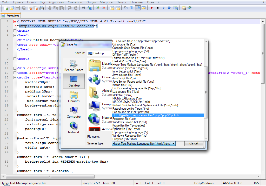
Task: Click the Close All documents toolbar icon
Action: pyautogui.click(x=36, y=8)
